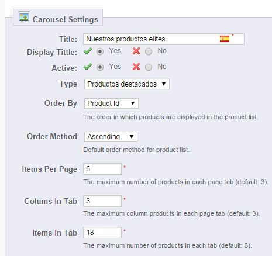Click the Title text field
Screen dimensions: 272x256
tap(164, 39)
